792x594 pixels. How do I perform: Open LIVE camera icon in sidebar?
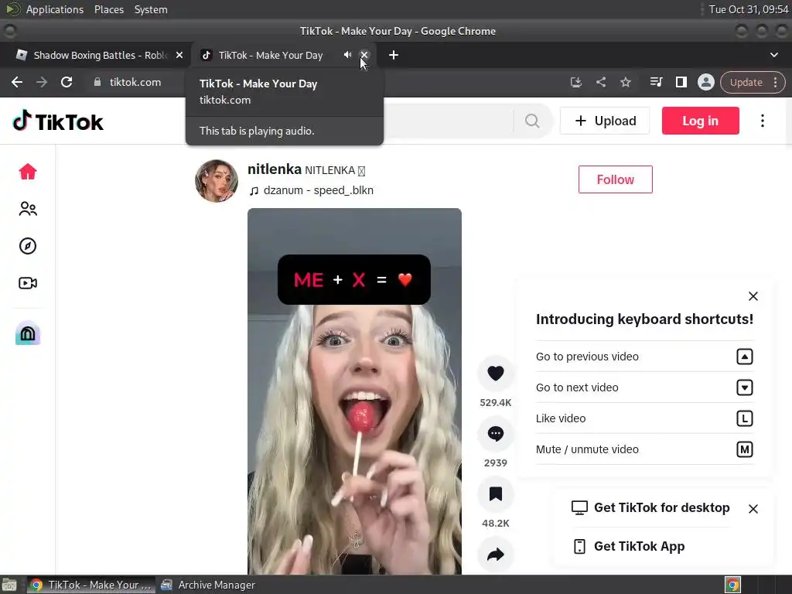coord(28,283)
